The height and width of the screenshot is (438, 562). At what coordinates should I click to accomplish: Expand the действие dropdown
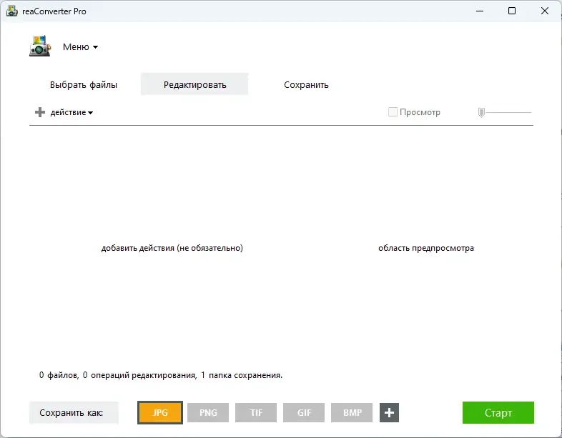(72, 112)
